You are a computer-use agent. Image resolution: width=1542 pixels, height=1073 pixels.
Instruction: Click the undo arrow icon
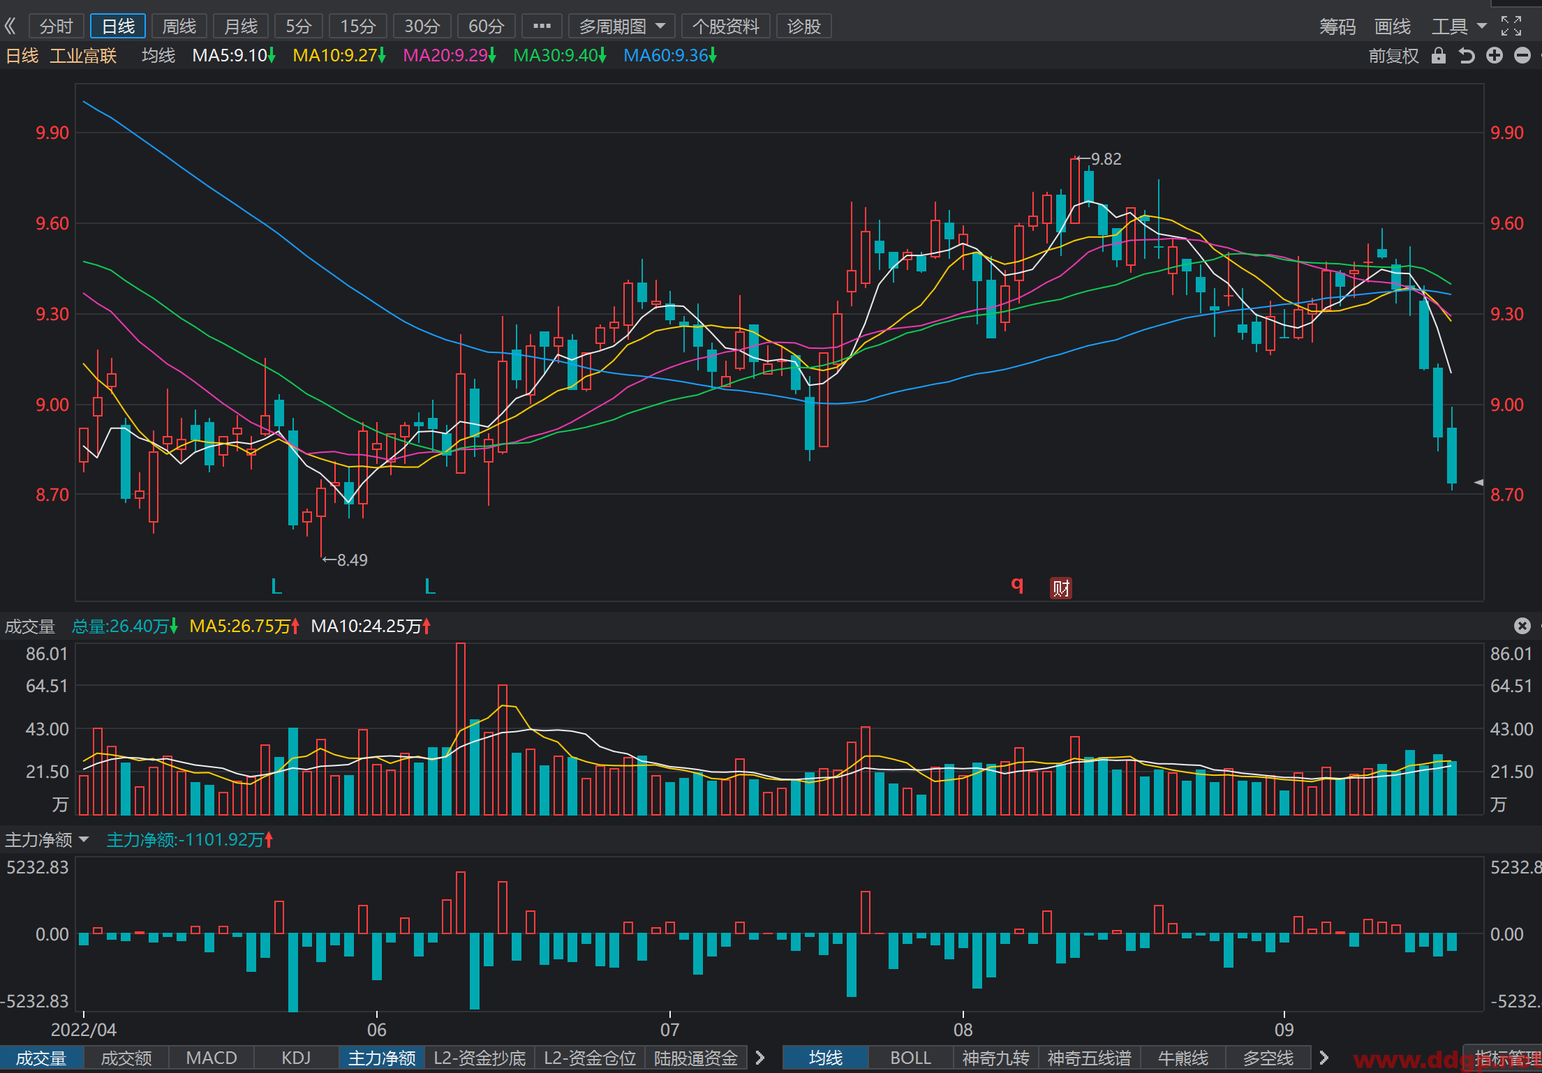1467,56
